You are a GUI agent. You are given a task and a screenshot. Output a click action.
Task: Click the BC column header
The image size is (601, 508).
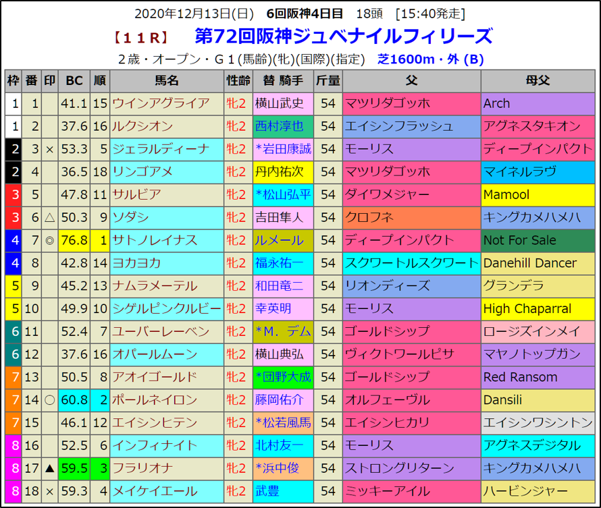pyautogui.click(x=74, y=81)
